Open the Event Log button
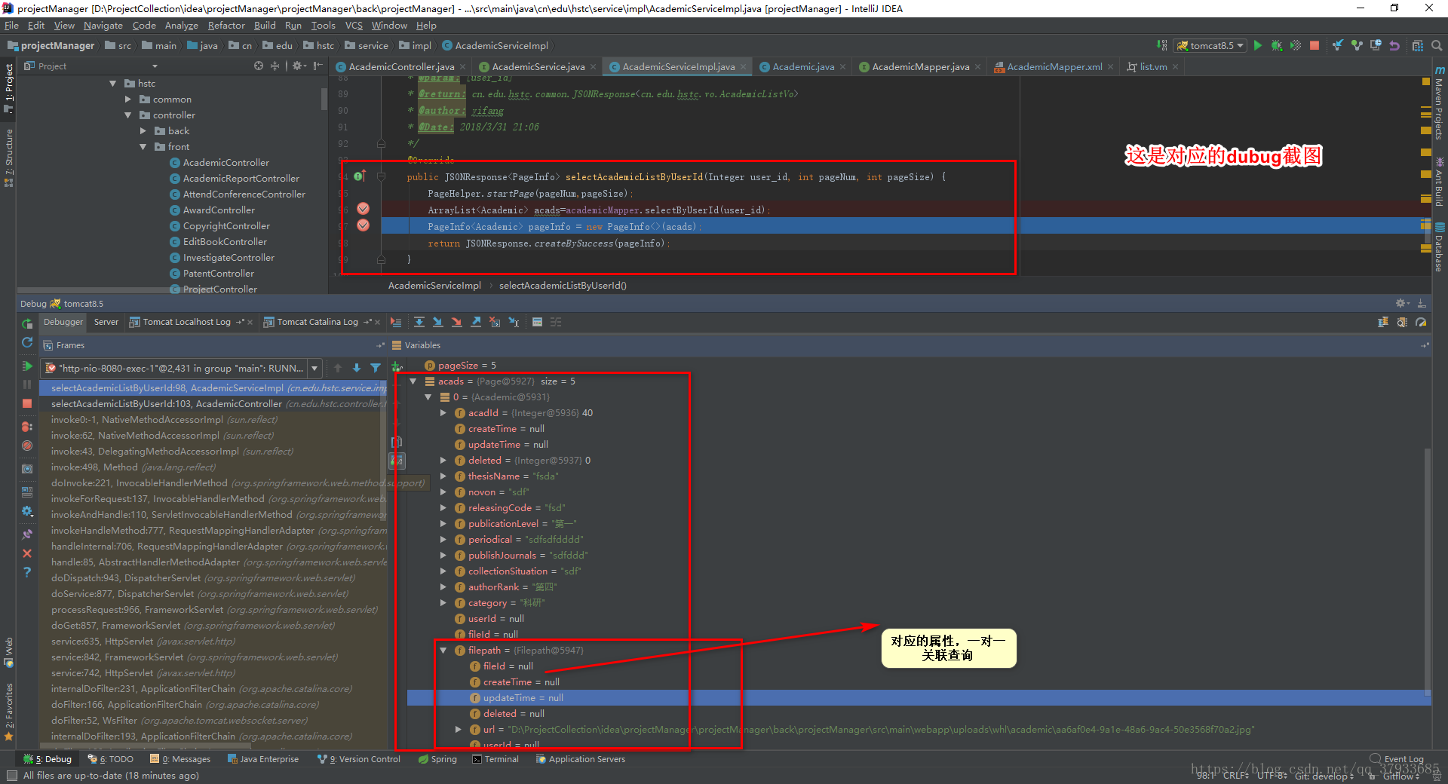This screenshot has width=1448, height=784. pos(1397,759)
